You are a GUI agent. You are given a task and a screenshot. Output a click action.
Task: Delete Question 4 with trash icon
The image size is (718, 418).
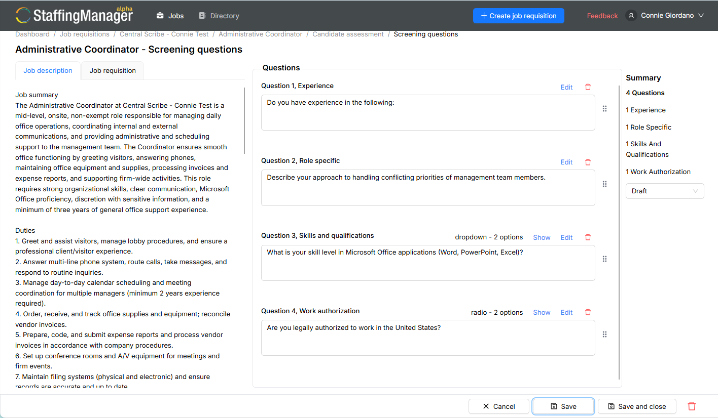pos(588,312)
